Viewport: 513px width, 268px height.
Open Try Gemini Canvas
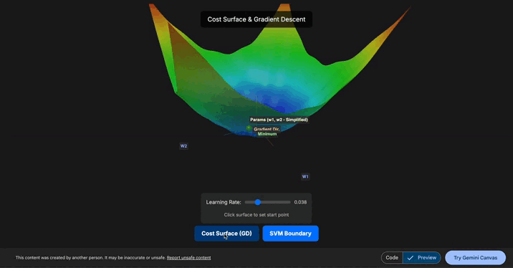pos(475,257)
